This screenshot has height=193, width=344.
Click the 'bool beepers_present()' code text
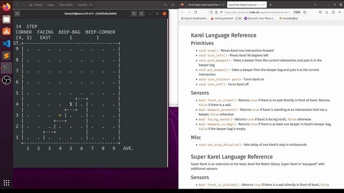pos(218,109)
